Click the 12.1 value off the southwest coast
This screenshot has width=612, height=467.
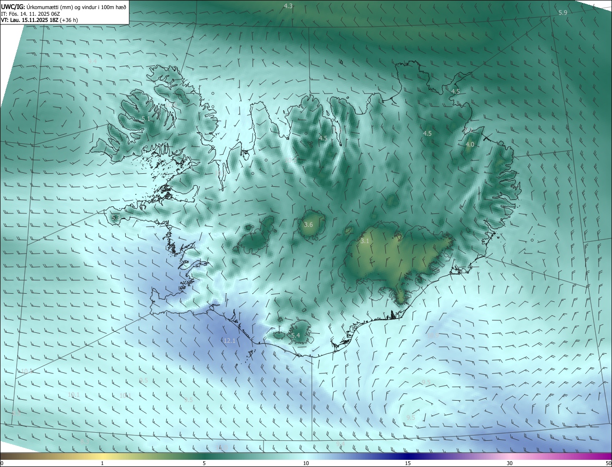click(x=229, y=340)
